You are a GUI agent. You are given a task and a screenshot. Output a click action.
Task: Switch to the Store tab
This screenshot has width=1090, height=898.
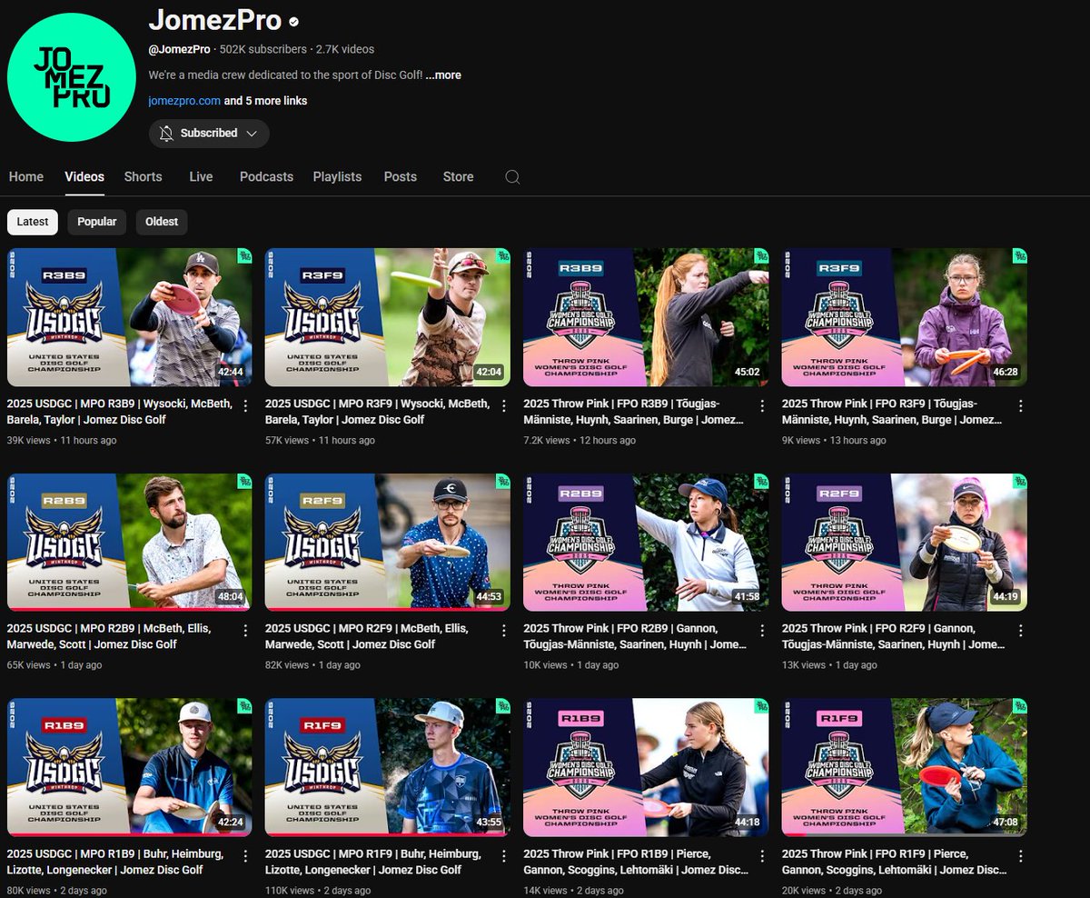tap(458, 177)
